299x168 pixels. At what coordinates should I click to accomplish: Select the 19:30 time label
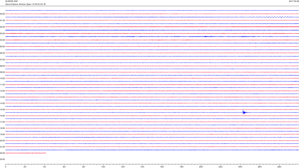point(2,134)
